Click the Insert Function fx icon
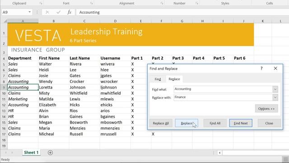Viewport: 289px width, 163px height. (69, 12)
